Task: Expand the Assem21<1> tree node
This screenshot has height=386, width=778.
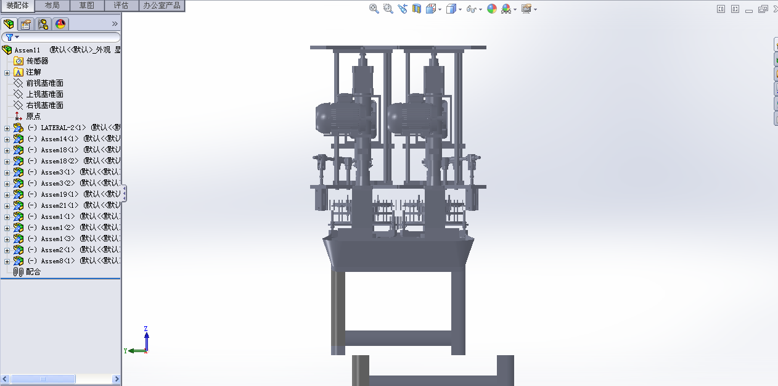Action: click(x=7, y=206)
